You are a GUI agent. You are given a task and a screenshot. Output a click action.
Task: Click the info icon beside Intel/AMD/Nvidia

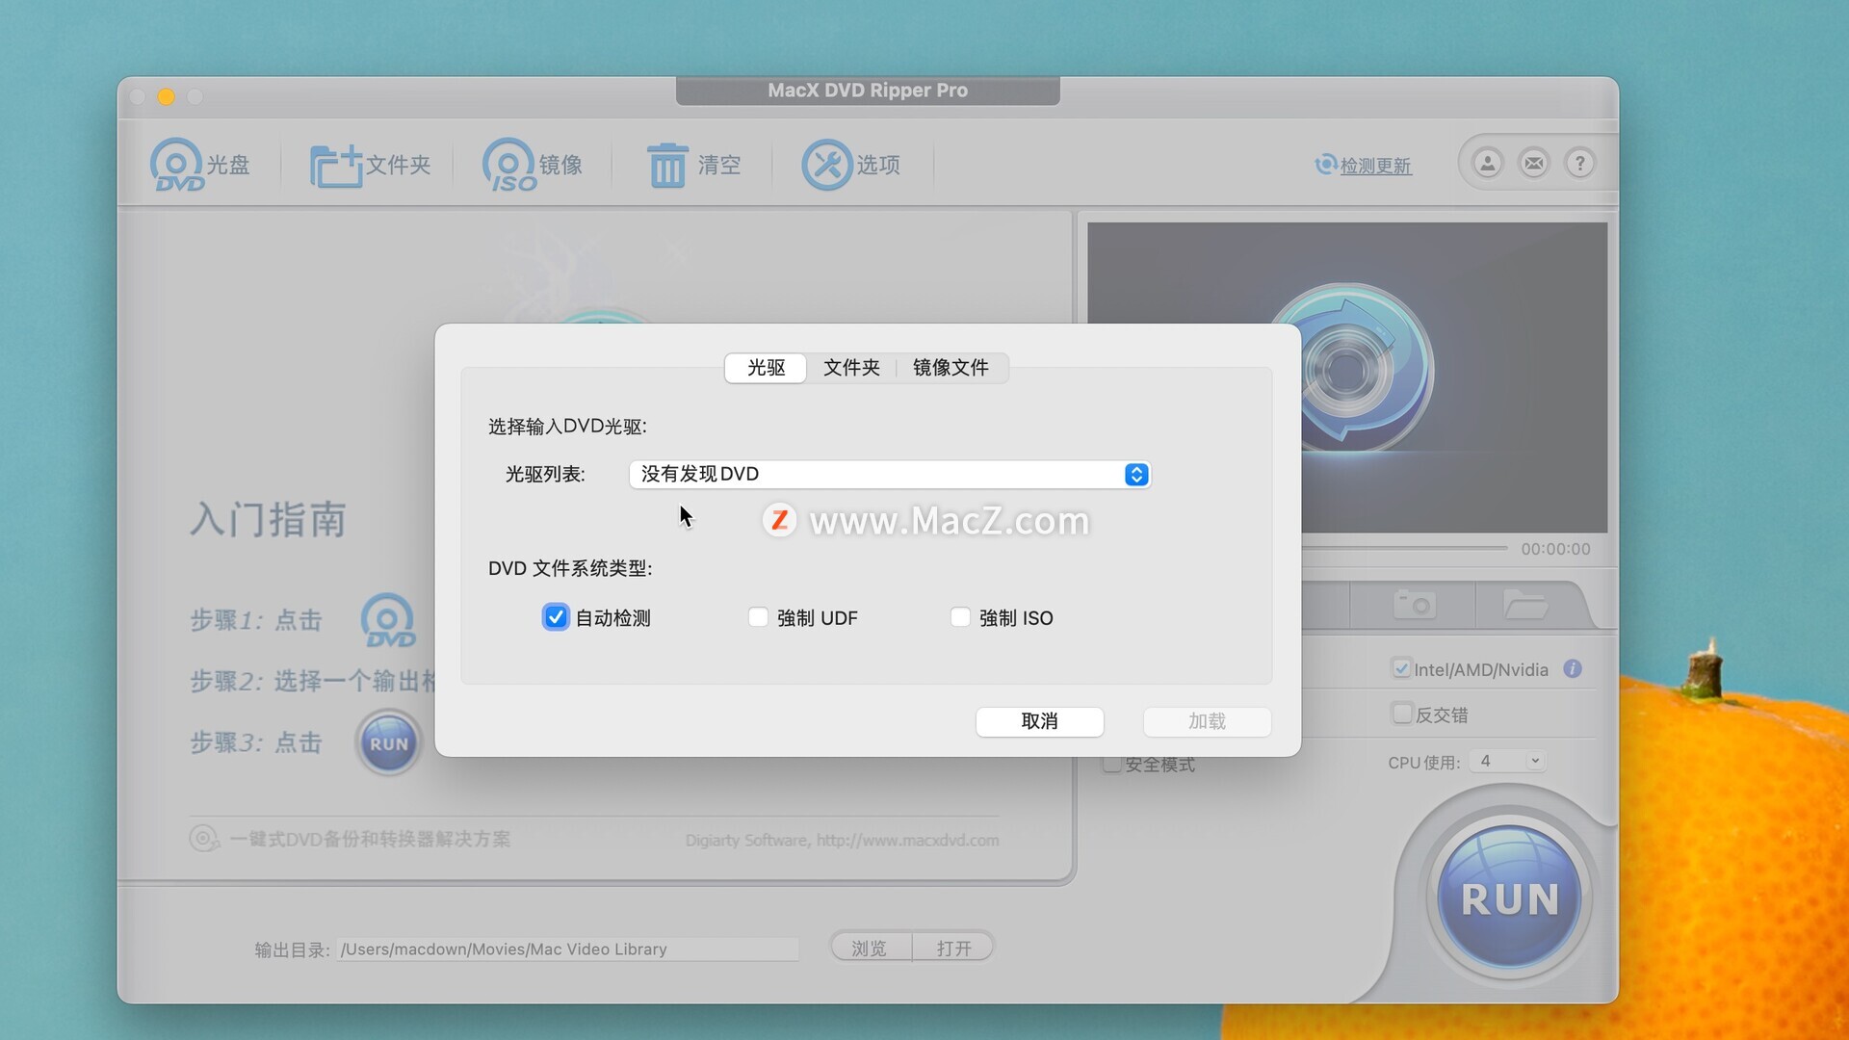(1573, 669)
